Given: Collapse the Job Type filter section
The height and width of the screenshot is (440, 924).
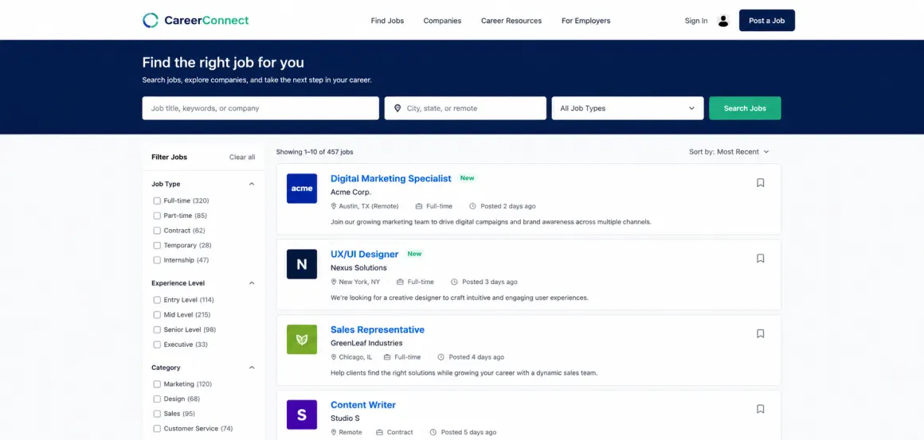Looking at the screenshot, I should coord(252,184).
